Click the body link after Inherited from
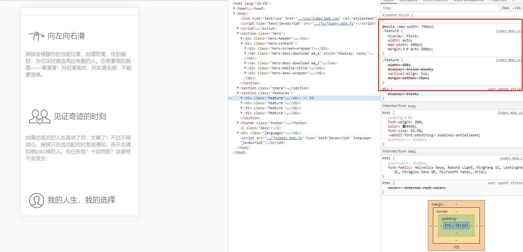 point(412,106)
